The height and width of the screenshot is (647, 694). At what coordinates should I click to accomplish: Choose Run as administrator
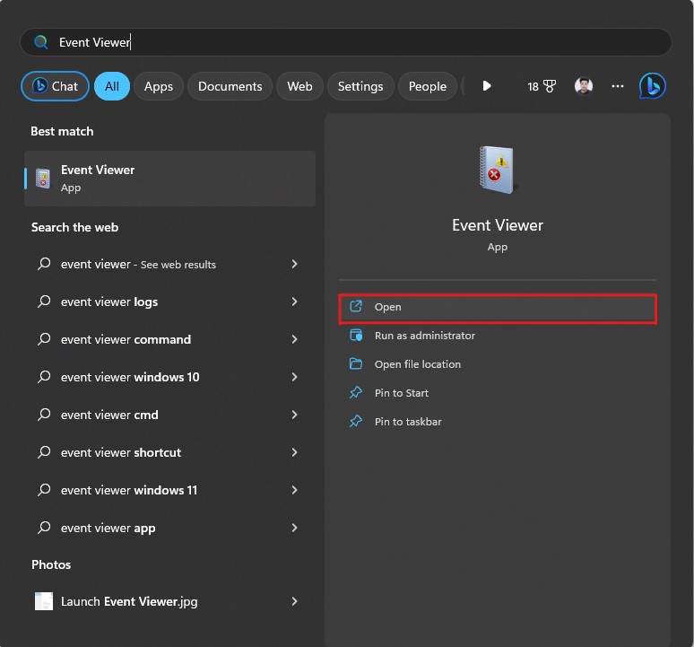click(498, 336)
